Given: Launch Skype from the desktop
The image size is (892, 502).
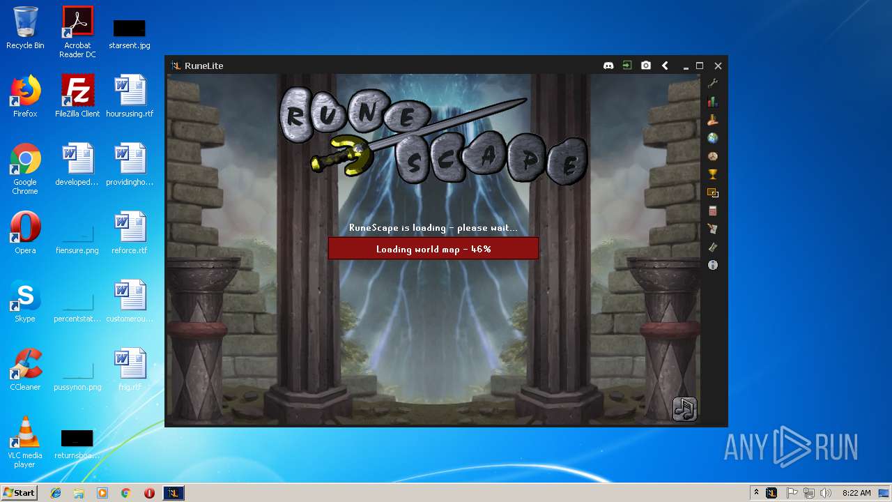Looking at the screenshot, I should [25, 301].
